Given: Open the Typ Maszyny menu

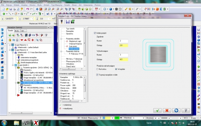Looking at the screenshot, I should (x=57, y=5).
